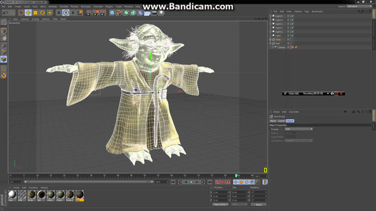Expand the Null object in Object Manager
Image resolution: width=376 pixels, height=211 pixels.
[271, 43]
